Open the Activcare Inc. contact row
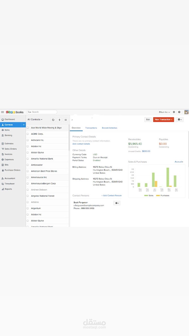Image resolution: width=189 pixels, height=336 pixels. tap(47, 140)
